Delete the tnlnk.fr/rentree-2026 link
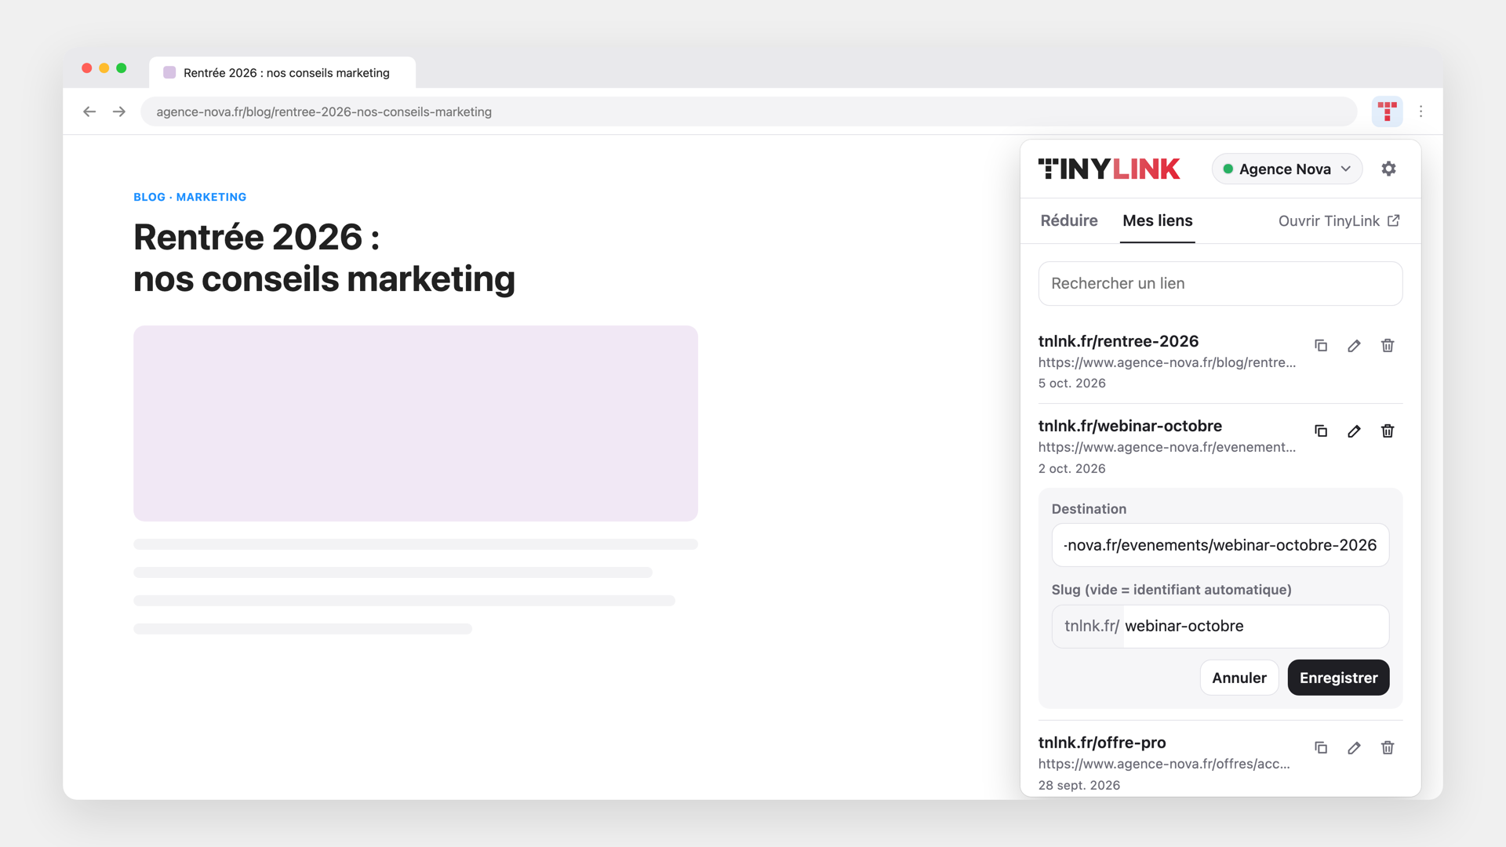1506x847 pixels. coord(1388,346)
